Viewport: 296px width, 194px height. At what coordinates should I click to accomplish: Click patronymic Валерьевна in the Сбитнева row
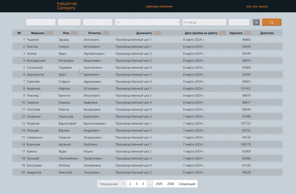click(x=92, y=109)
